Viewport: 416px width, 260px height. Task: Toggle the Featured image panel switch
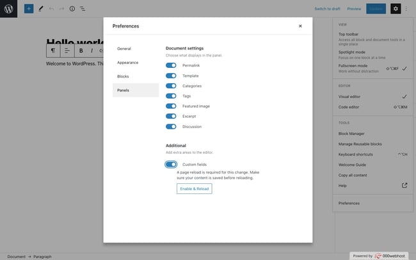coord(171,106)
